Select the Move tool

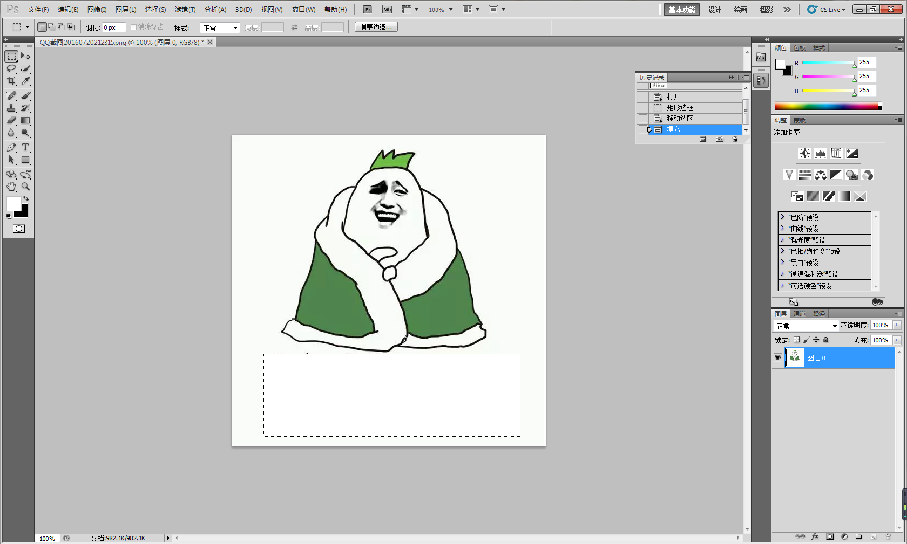(25, 56)
